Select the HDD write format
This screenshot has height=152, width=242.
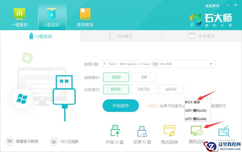tap(116, 77)
